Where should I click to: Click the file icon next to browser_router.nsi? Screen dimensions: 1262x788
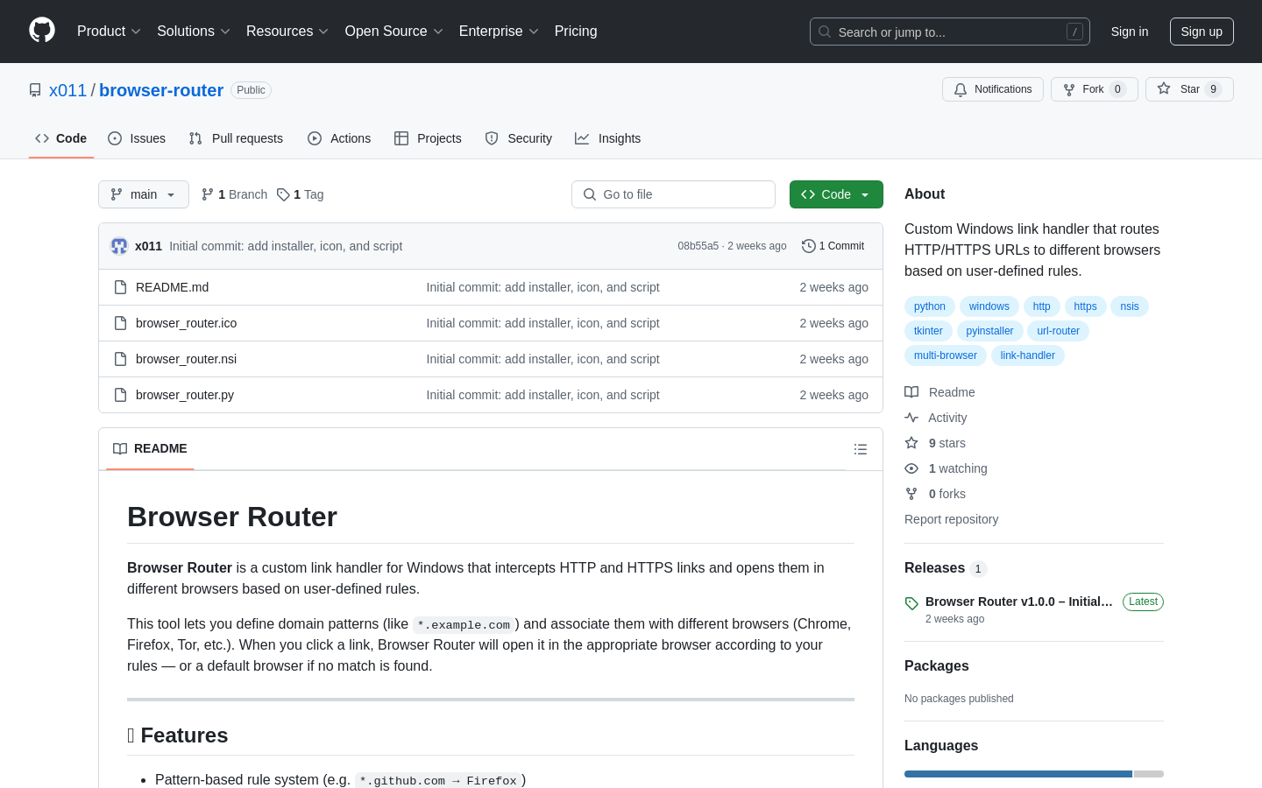pyautogui.click(x=121, y=359)
